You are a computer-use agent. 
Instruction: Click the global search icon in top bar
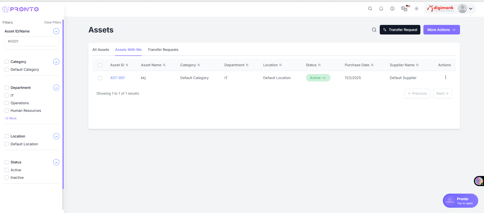(370, 9)
